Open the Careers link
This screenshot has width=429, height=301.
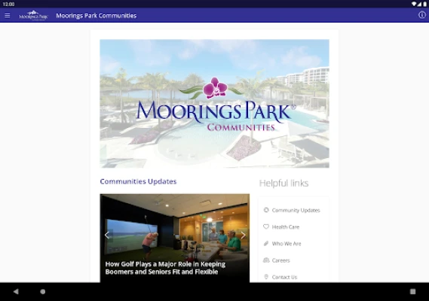pos(280,260)
